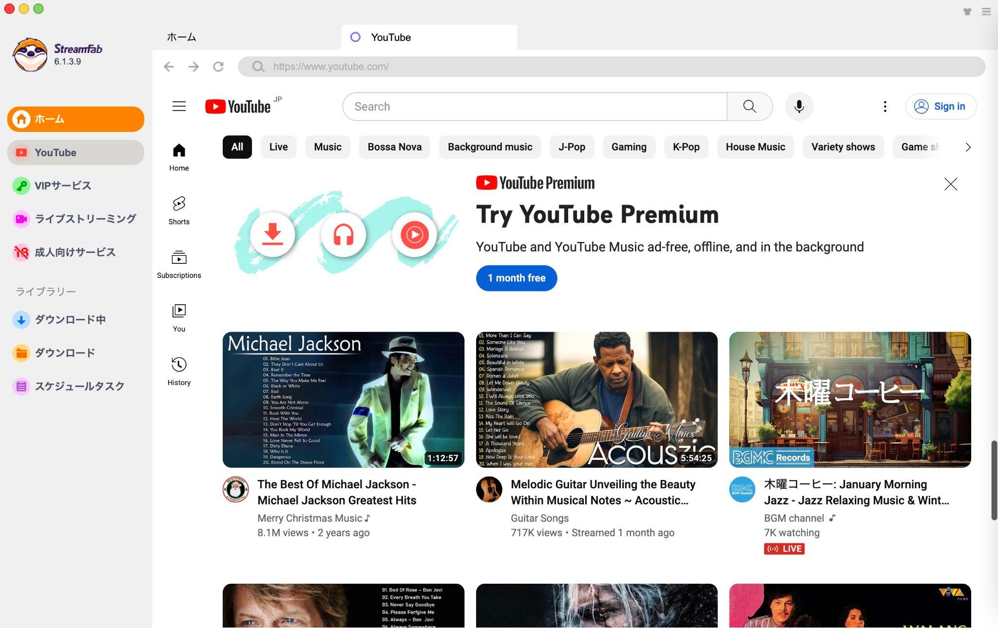Open The Best Of Michael Jackson title
Viewport: 998px width, 628px height.
coord(337,492)
